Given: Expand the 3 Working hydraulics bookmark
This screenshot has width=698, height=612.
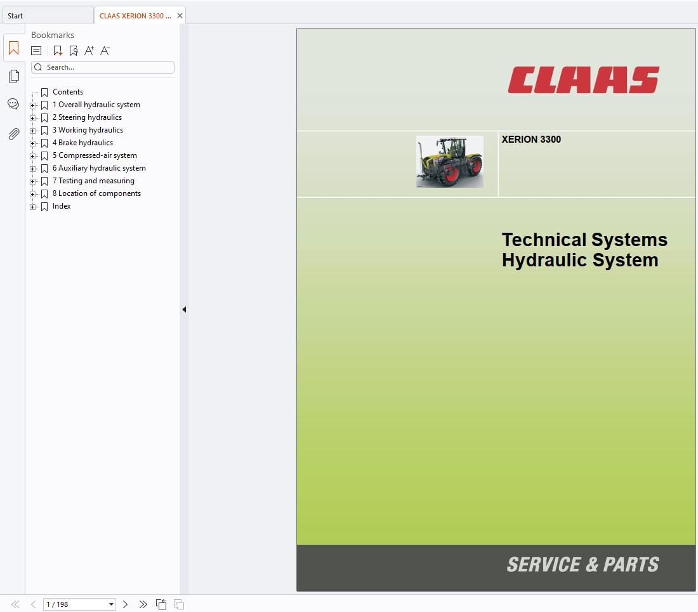Looking at the screenshot, I should [x=33, y=131].
